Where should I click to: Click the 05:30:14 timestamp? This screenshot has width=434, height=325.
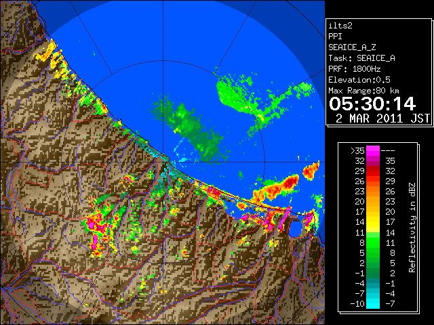[x=372, y=104]
